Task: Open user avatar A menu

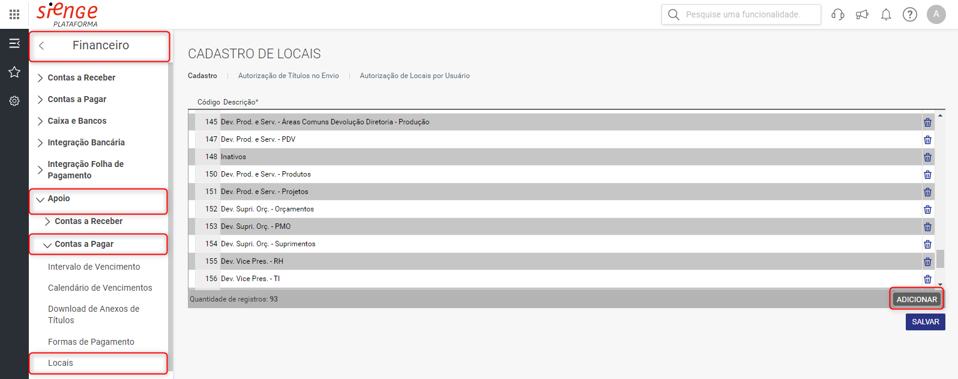Action: [936, 14]
